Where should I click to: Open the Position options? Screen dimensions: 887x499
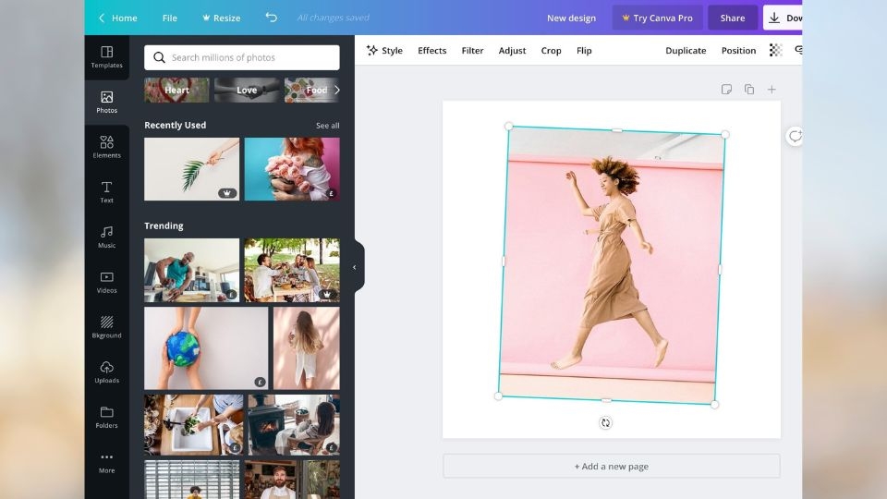738,50
